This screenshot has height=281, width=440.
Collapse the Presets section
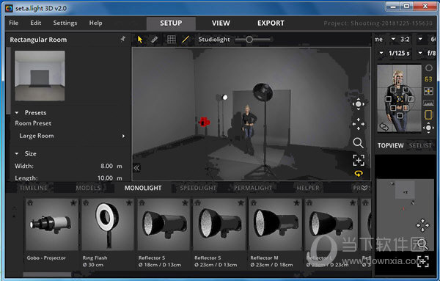point(17,113)
